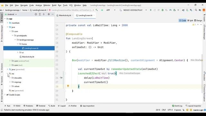The image size is (206, 116).
Task: Click the Stop square icon in toolbar
Action: coord(178,10)
